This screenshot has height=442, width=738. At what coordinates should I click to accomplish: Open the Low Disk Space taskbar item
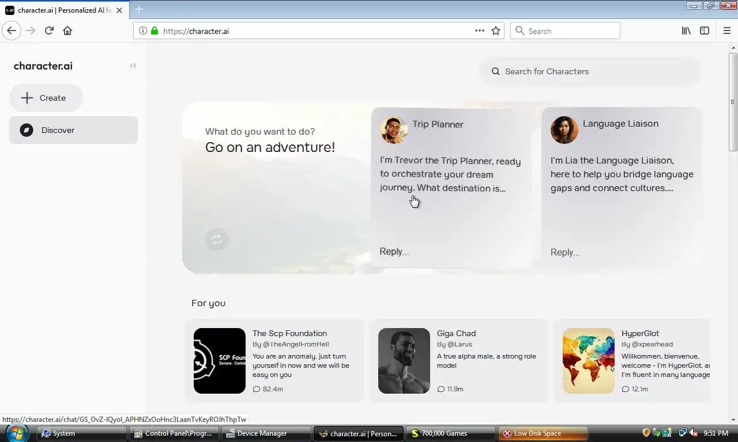(543, 433)
